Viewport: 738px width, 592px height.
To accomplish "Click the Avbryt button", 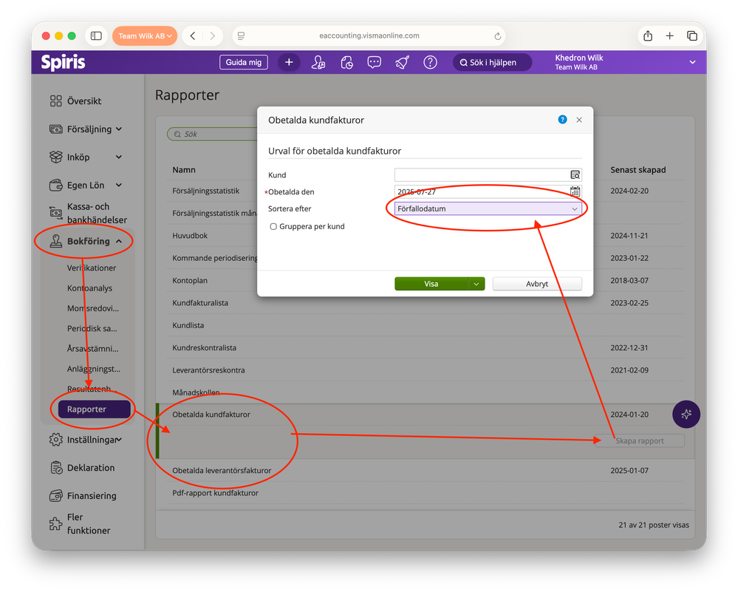I will coord(537,284).
